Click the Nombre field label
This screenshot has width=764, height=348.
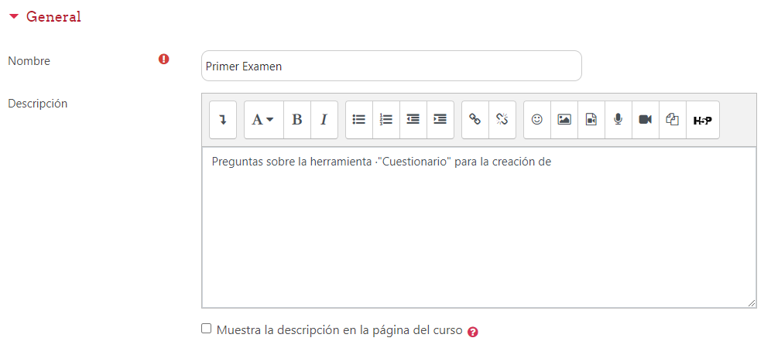pyautogui.click(x=29, y=61)
